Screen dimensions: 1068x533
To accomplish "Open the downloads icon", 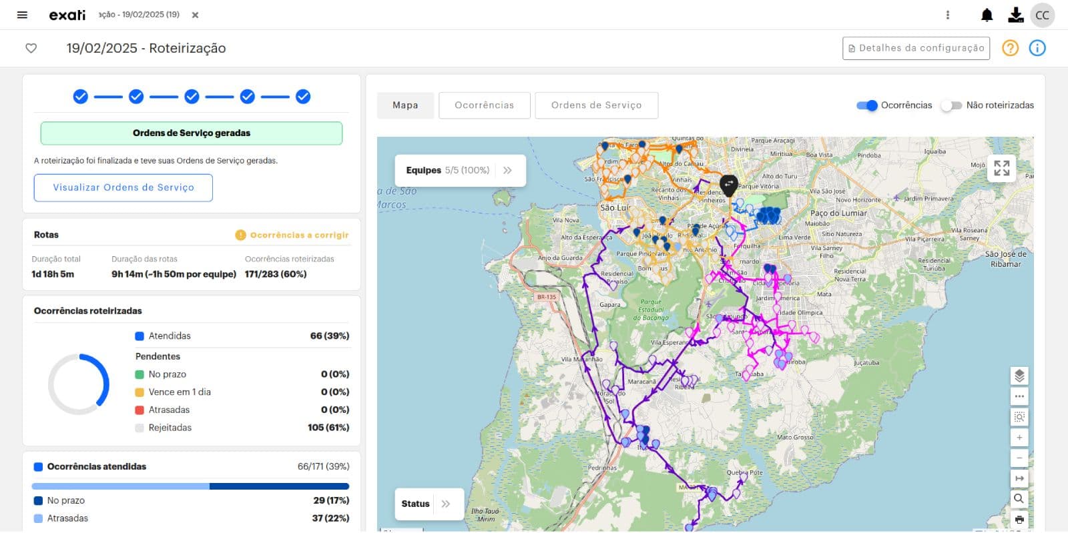I will click(1015, 15).
